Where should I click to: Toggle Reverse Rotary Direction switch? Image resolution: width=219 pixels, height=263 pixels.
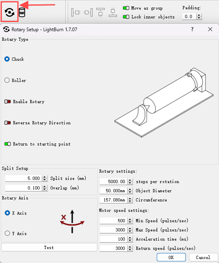coord(8,123)
